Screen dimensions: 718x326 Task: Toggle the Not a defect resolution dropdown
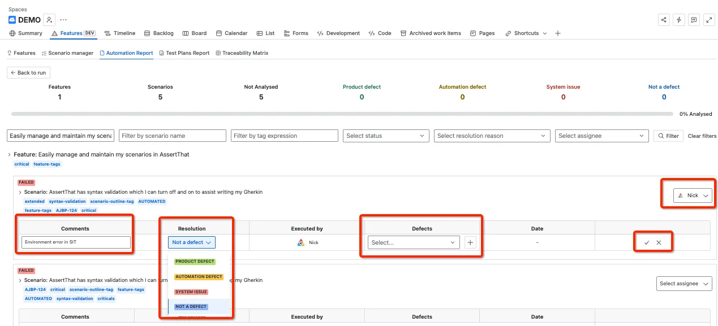click(192, 242)
